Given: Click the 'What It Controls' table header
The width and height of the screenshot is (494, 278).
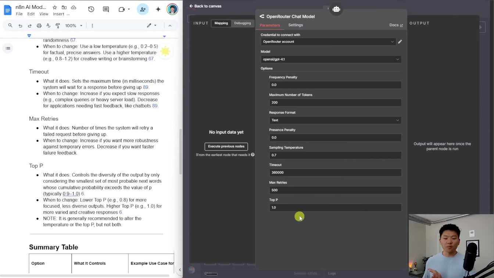Looking at the screenshot, I should pyautogui.click(x=90, y=263).
